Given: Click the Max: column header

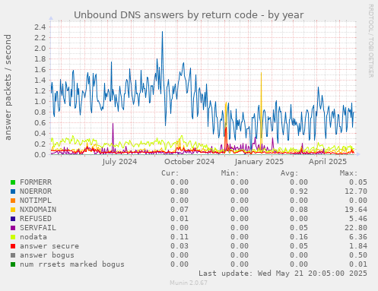Looking at the screenshot, I should pyautogui.click(x=349, y=173).
